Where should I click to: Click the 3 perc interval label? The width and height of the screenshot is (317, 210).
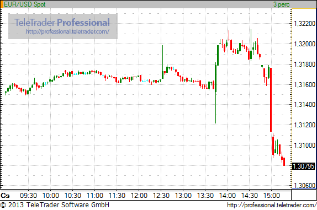pyautogui.click(x=282, y=4)
